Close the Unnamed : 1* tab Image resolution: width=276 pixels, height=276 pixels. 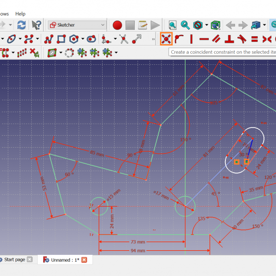point(84,260)
